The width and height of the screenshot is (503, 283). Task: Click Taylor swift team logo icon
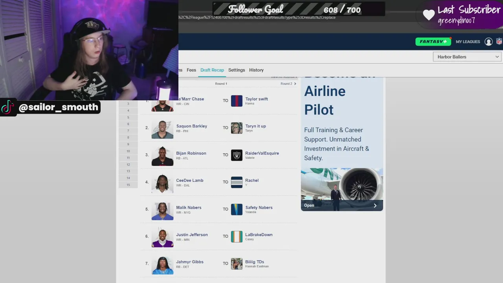(x=237, y=101)
